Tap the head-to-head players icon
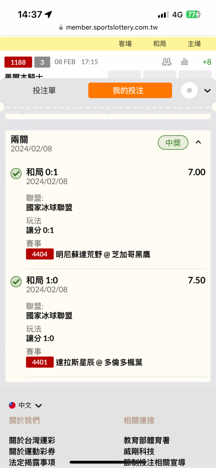The width and height of the screenshot is (216, 468). 167,62
